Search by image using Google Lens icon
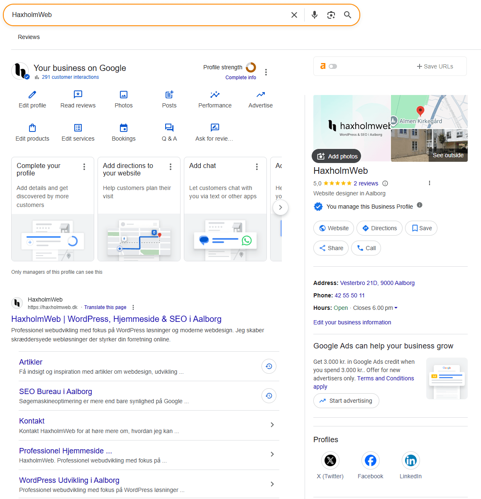 (x=330, y=15)
